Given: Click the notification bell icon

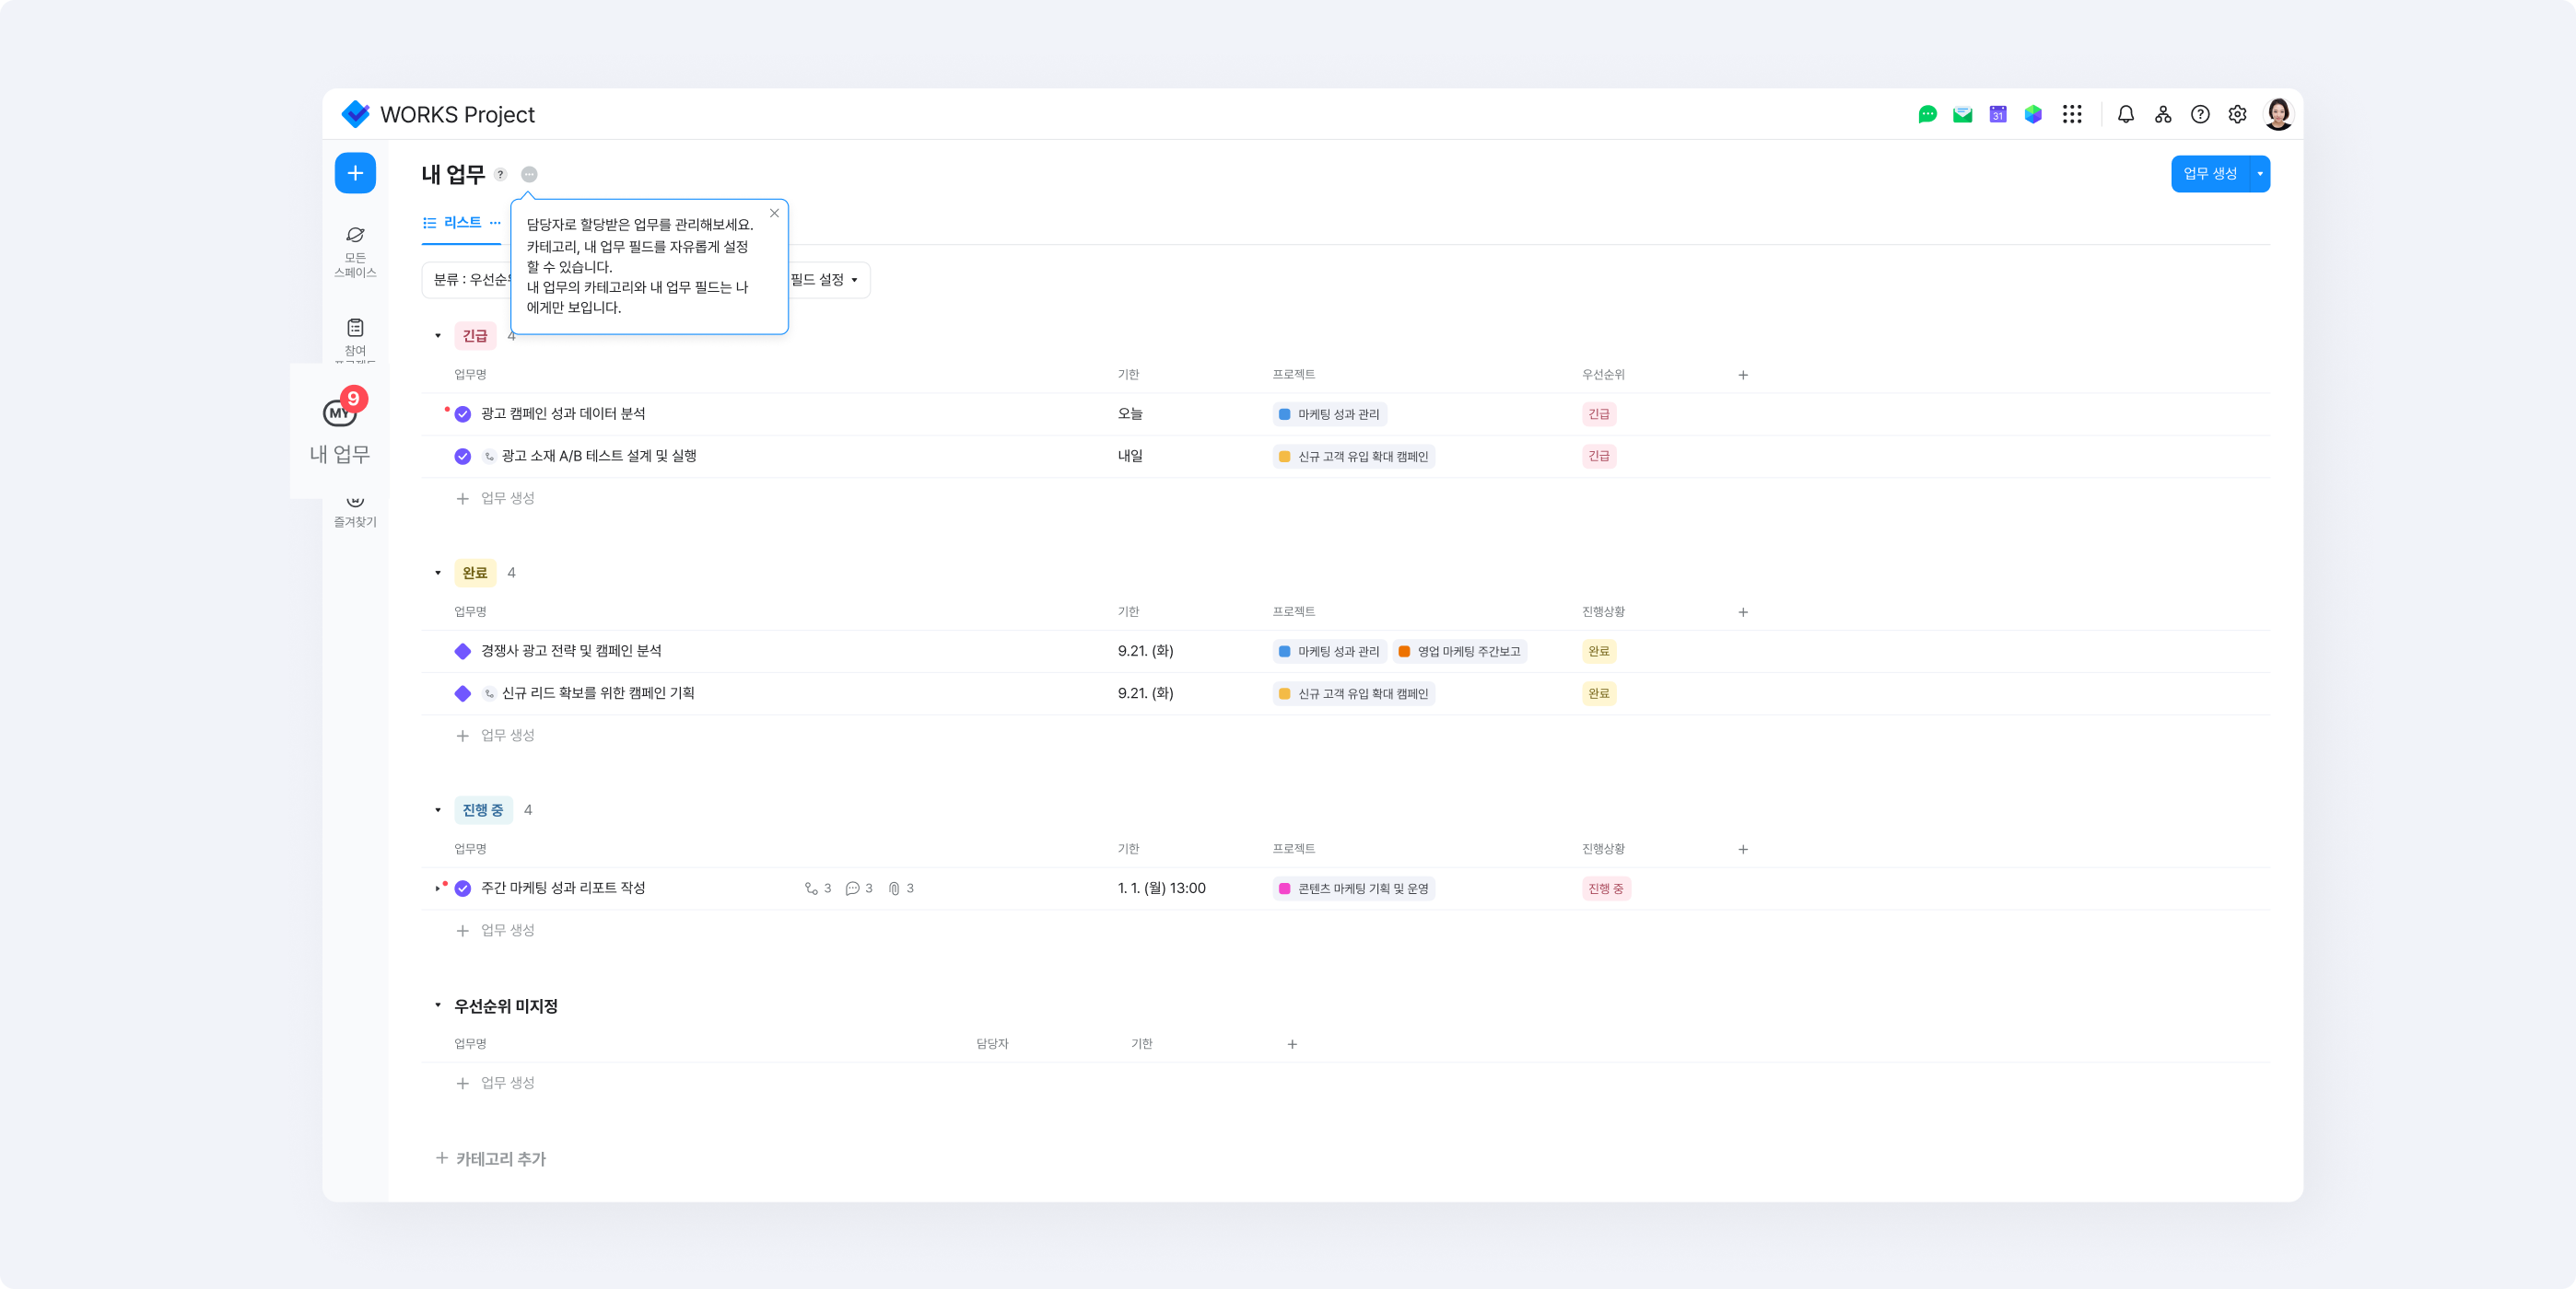Looking at the screenshot, I should click(x=2125, y=114).
